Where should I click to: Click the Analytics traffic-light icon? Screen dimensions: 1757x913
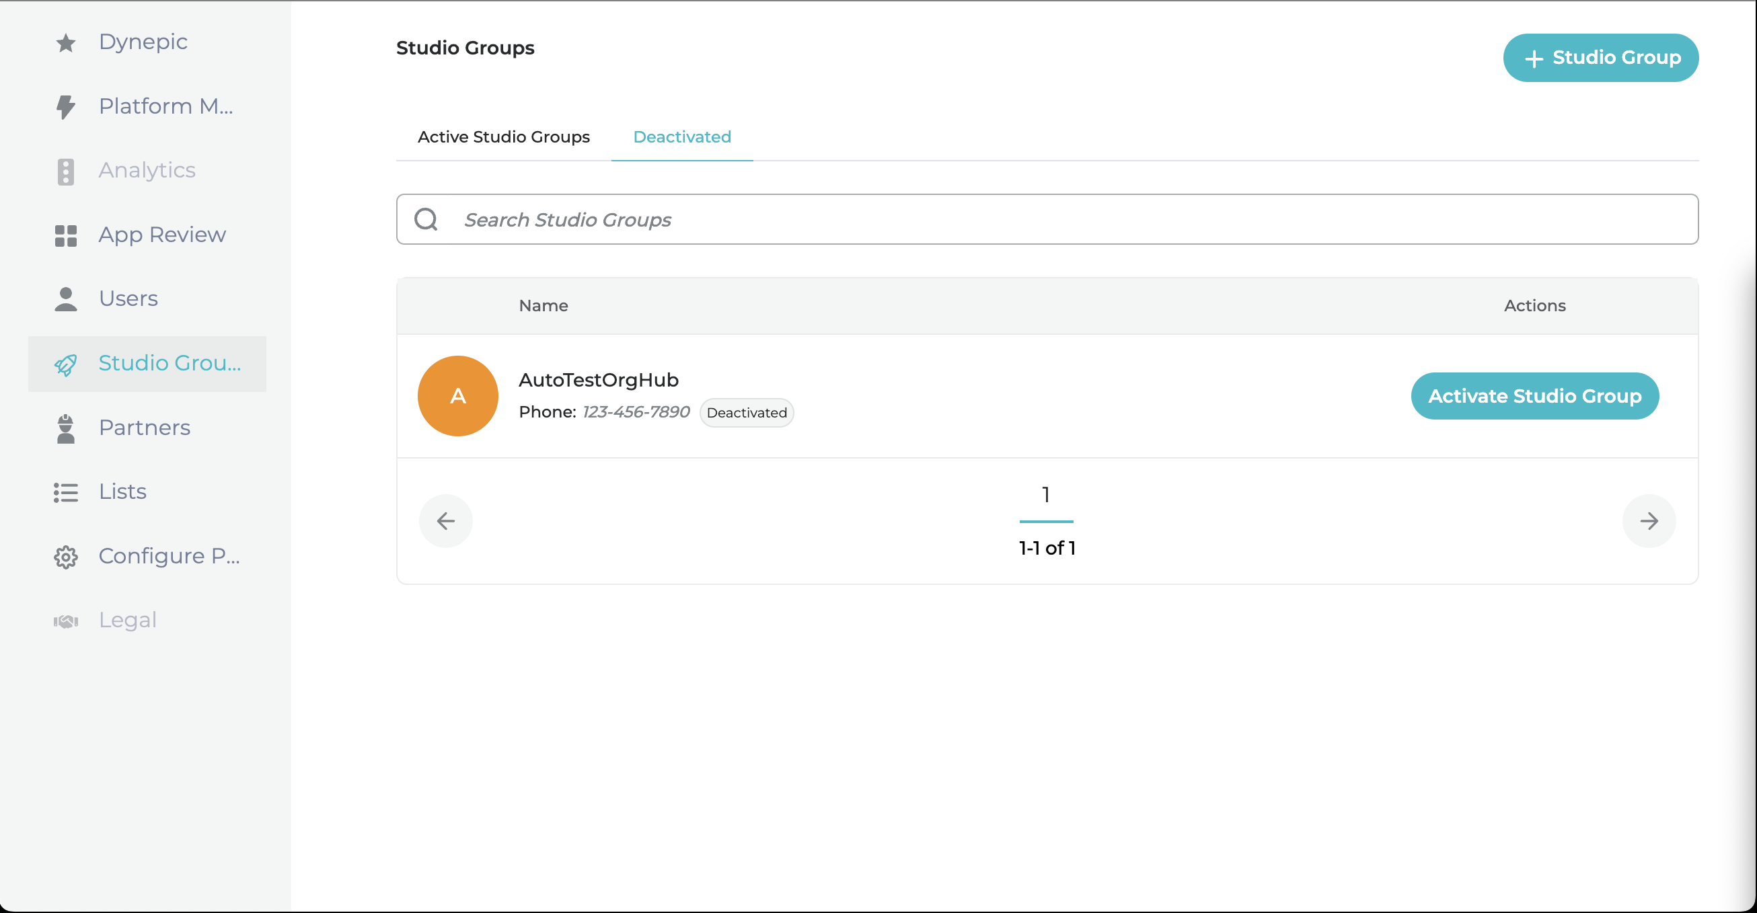coord(65,171)
